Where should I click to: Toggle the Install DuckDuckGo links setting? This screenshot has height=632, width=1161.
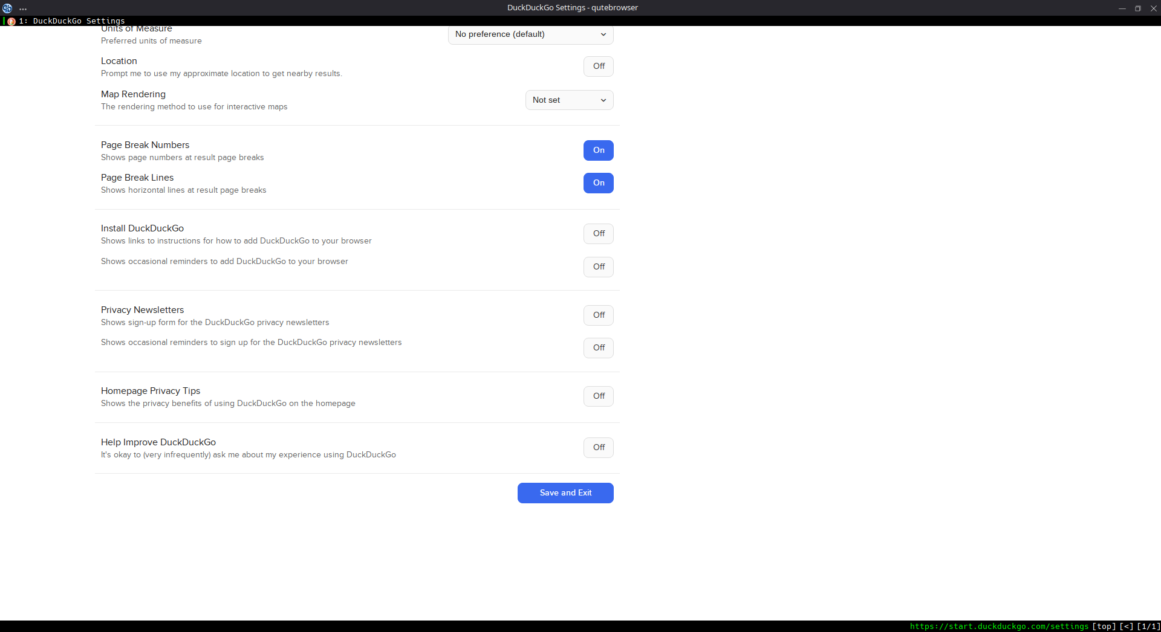(x=599, y=234)
